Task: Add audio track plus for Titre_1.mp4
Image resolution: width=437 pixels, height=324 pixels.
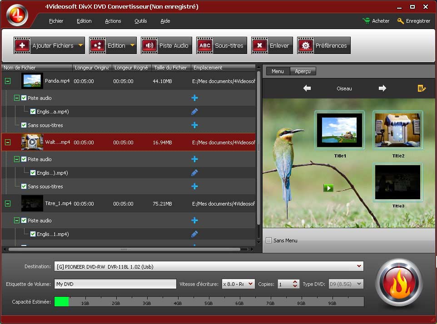Action: coord(194,220)
